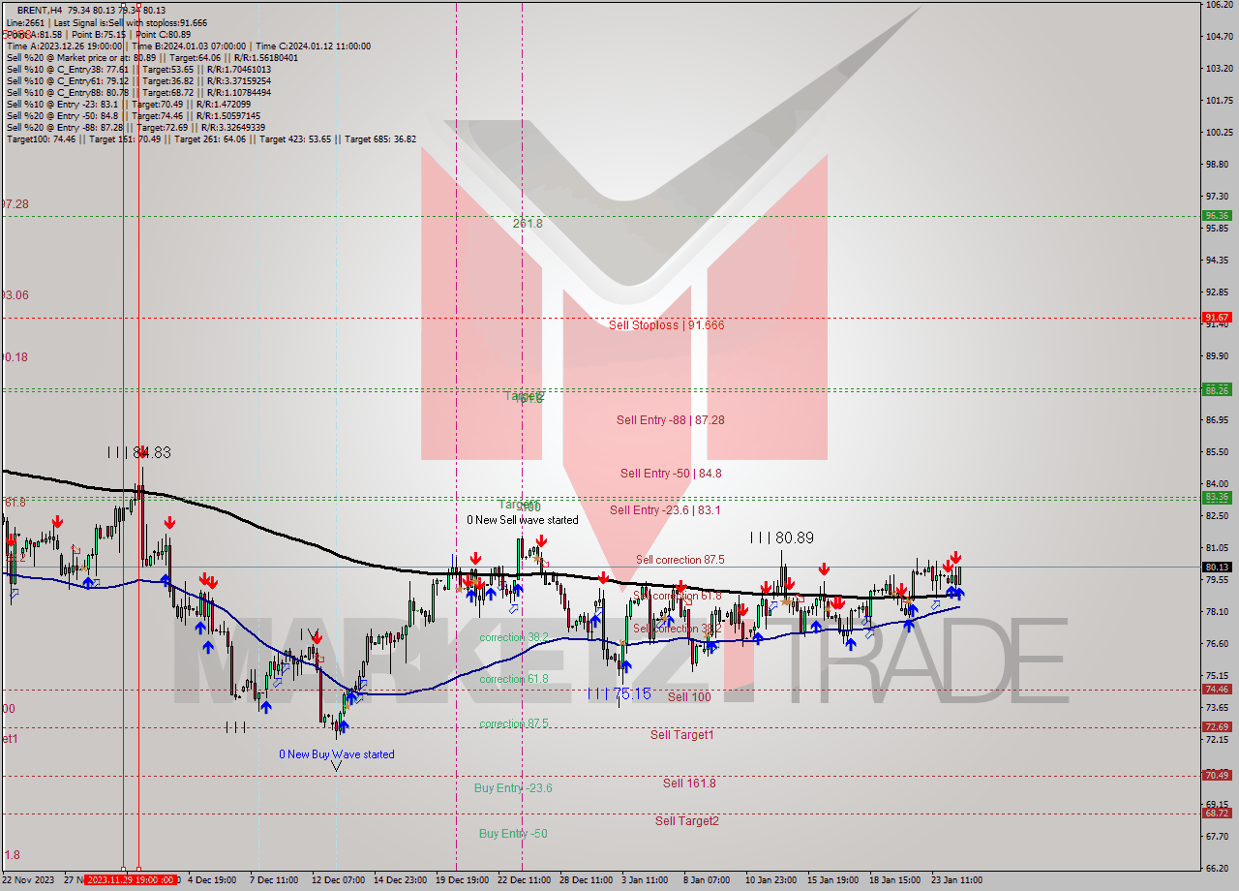Click the 'Sell Entry -88 | 87.28' label
The image size is (1239, 891).
point(670,420)
